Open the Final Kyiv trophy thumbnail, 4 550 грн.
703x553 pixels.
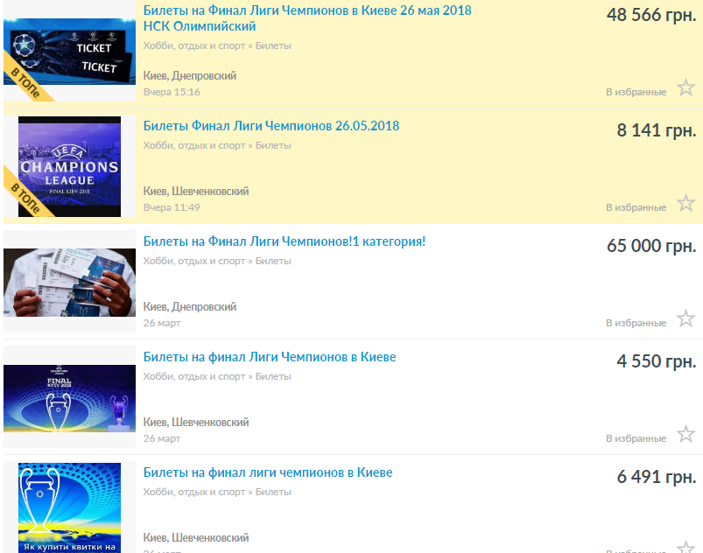tap(69, 397)
